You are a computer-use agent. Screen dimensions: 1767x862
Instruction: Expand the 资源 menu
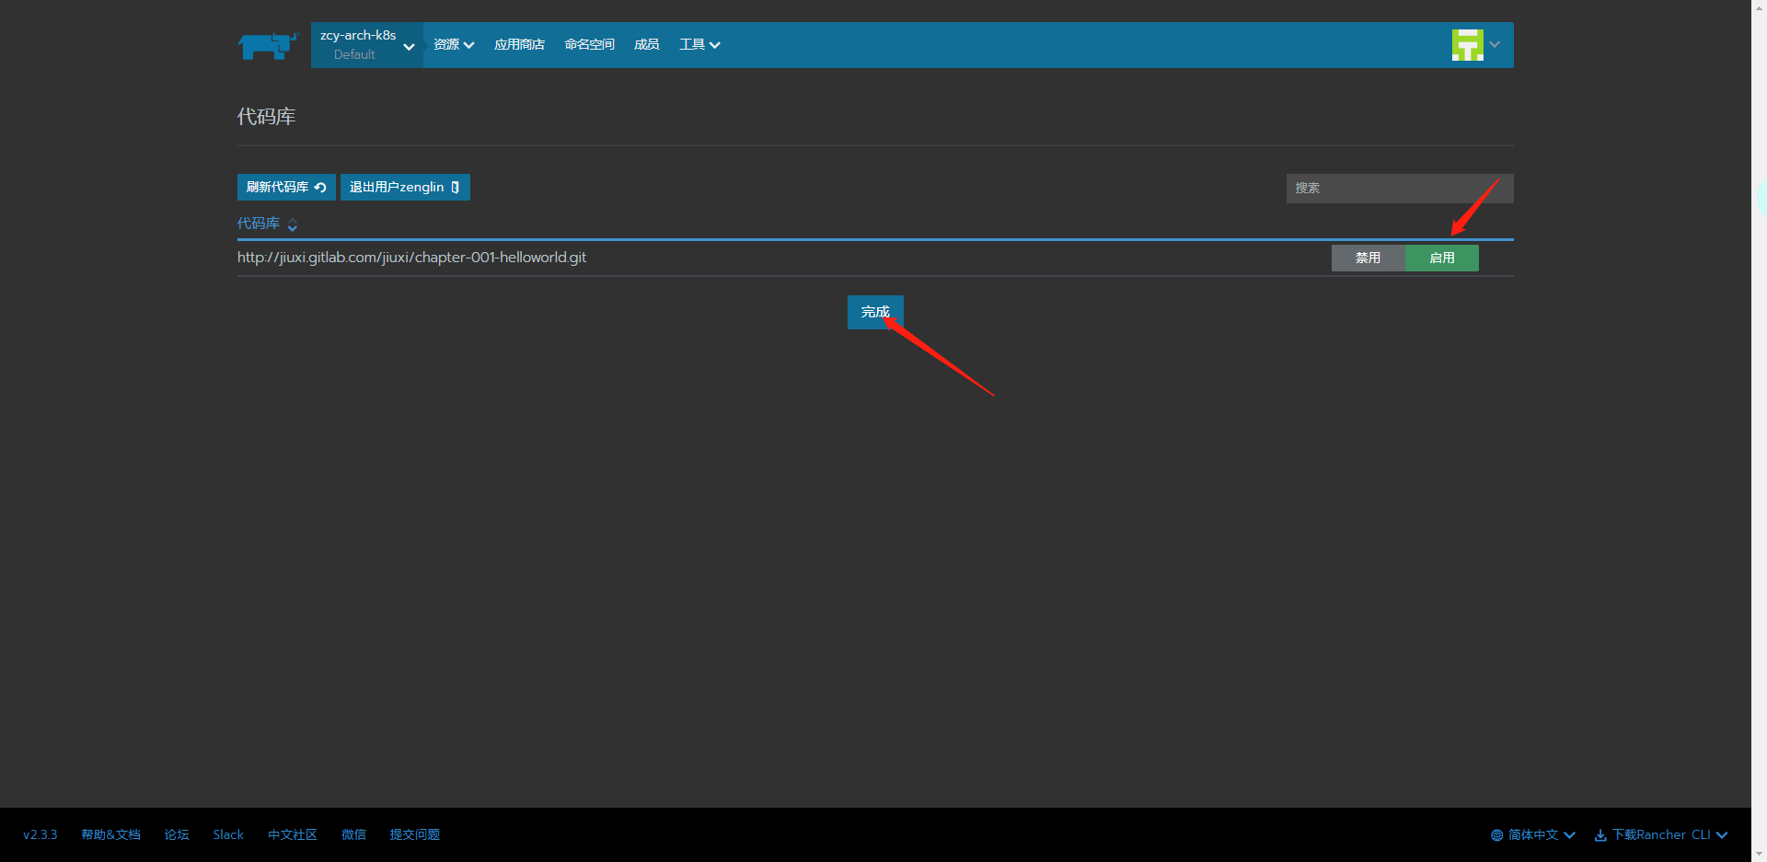click(x=454, y=45)
